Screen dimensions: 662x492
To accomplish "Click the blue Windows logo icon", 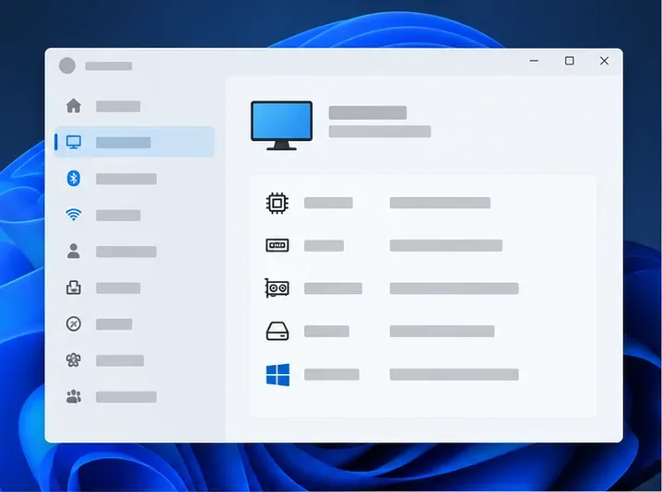I will click(x=278, y=375).
